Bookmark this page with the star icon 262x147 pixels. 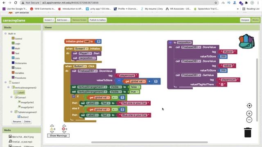coord(216,3)
